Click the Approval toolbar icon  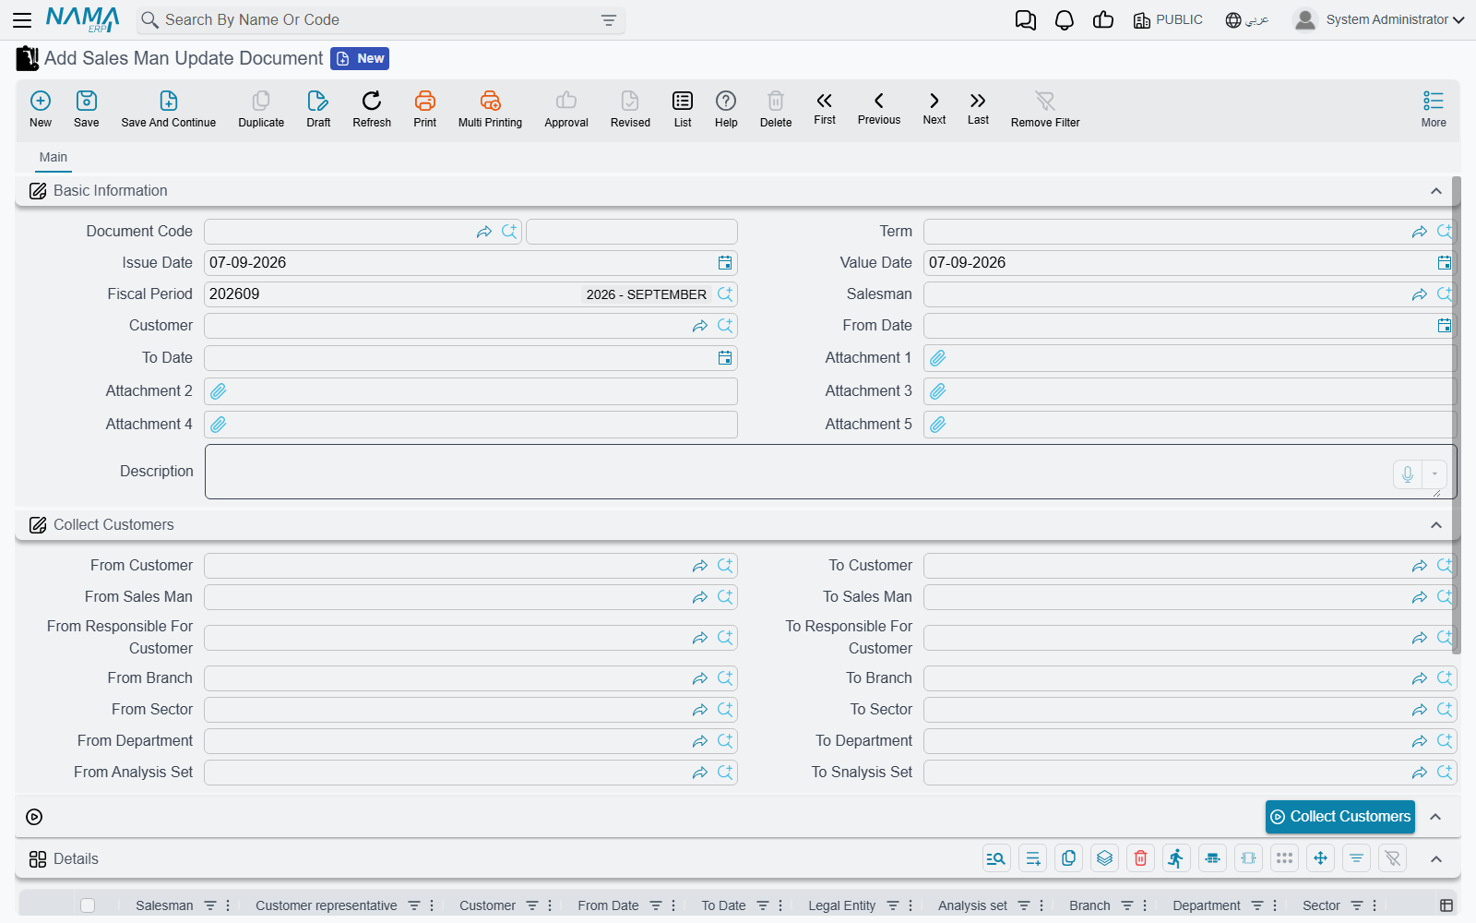[566, 109]
